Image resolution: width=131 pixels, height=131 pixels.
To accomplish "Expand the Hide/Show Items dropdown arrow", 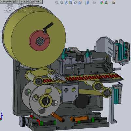I will 98,3.
